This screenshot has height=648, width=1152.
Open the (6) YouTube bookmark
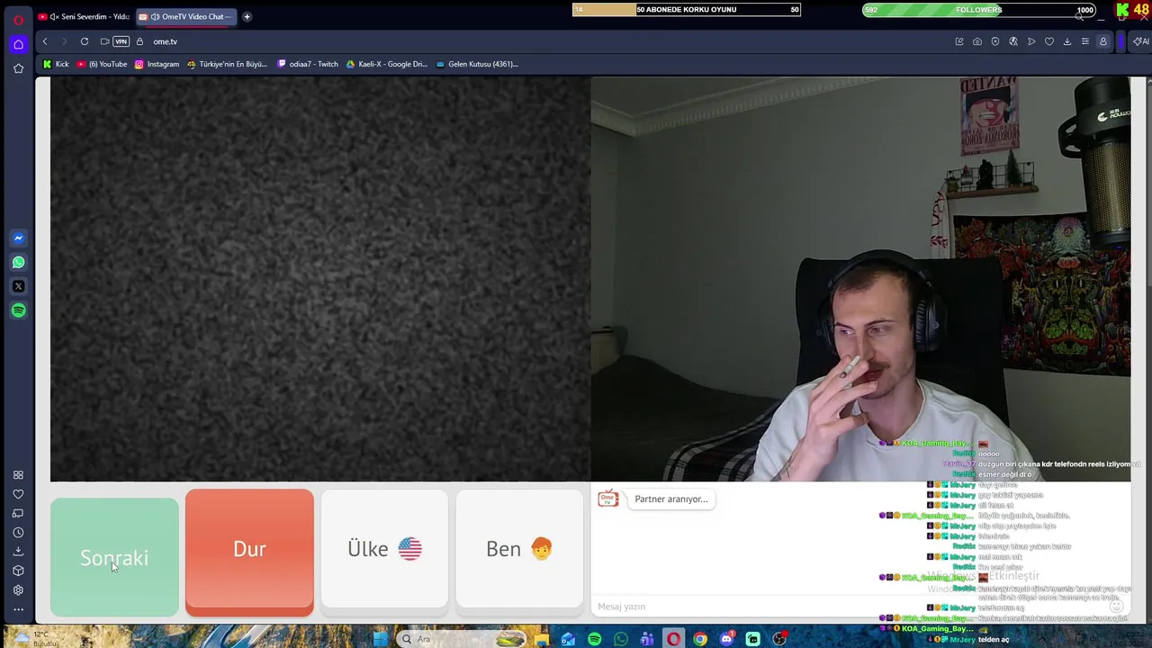102,64
